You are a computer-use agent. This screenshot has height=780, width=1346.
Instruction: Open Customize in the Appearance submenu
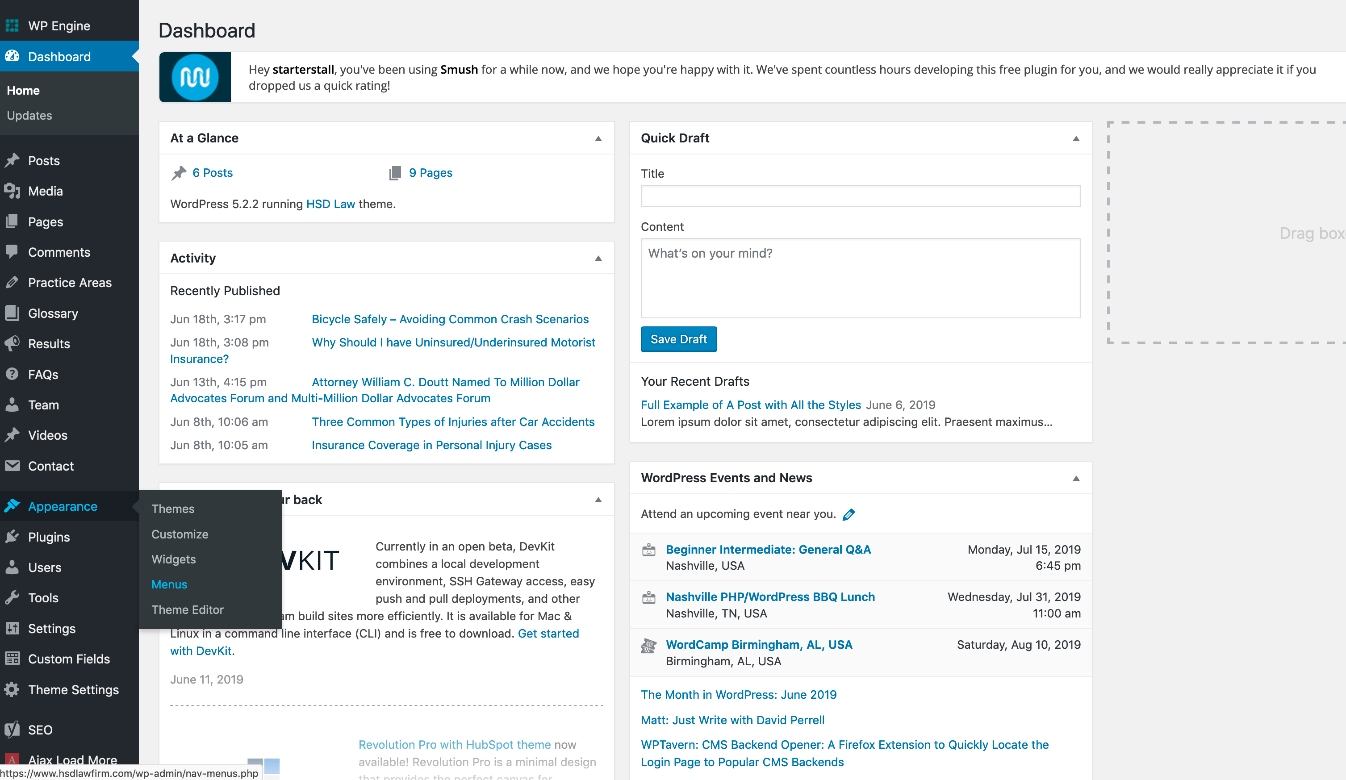180,534
